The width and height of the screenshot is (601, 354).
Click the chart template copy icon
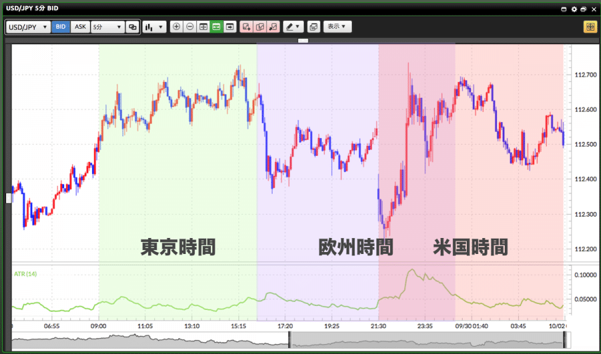[x=314, y=27]
